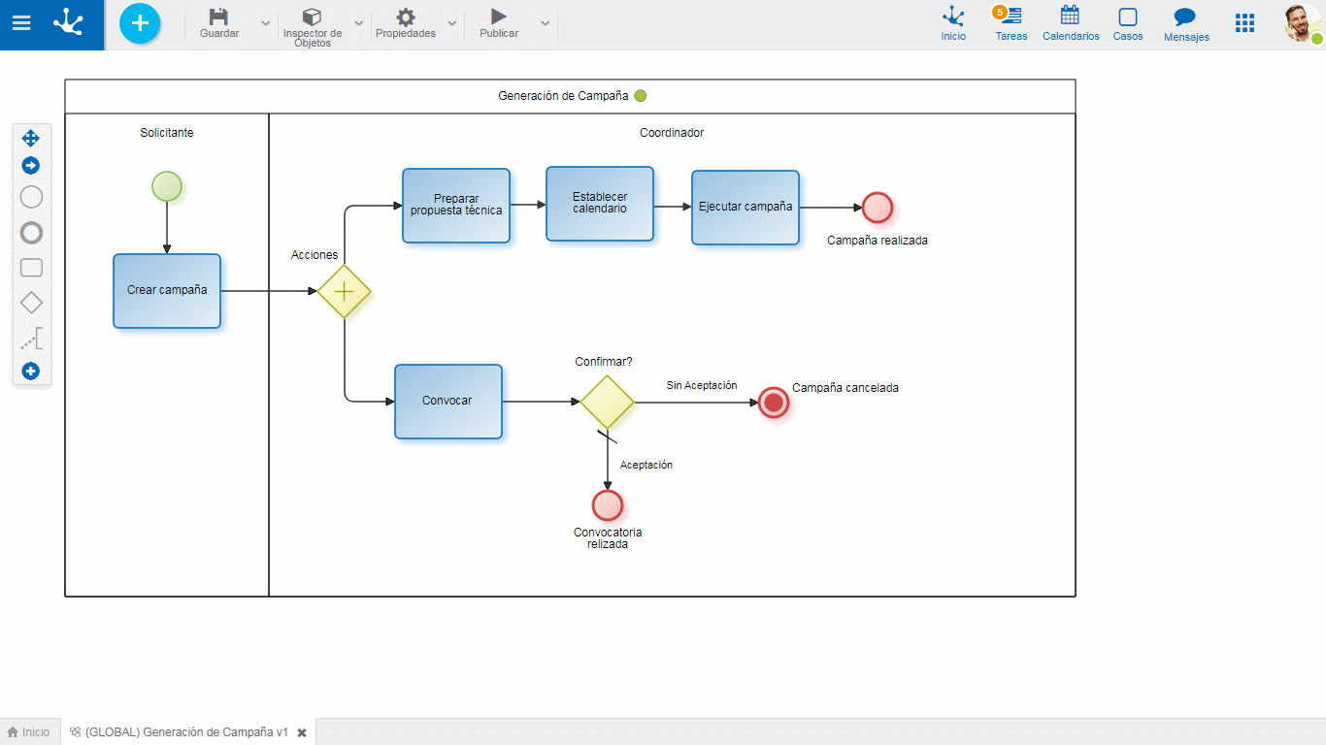1326x745 pixels.
Task: Expand the Publicar dropdown arrow
Action: [x=546, y=23]
